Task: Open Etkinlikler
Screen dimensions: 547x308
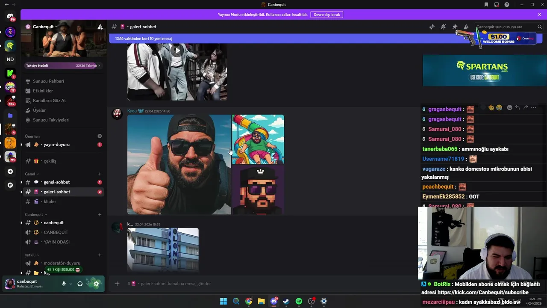Action: tap(43, 91)
